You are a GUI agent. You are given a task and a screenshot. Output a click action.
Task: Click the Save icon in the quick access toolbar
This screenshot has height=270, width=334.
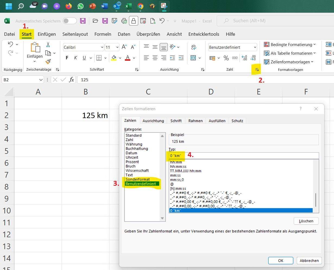pyautogui.click(x=83, y=21)
